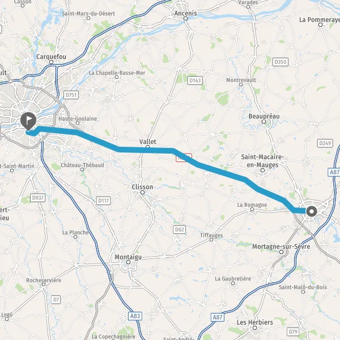Click the Beaupréau town label

pos(264,116)
